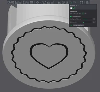Click the Split to parts icon
The width and height of the screenshot is (100, 92).
(28, 2)
